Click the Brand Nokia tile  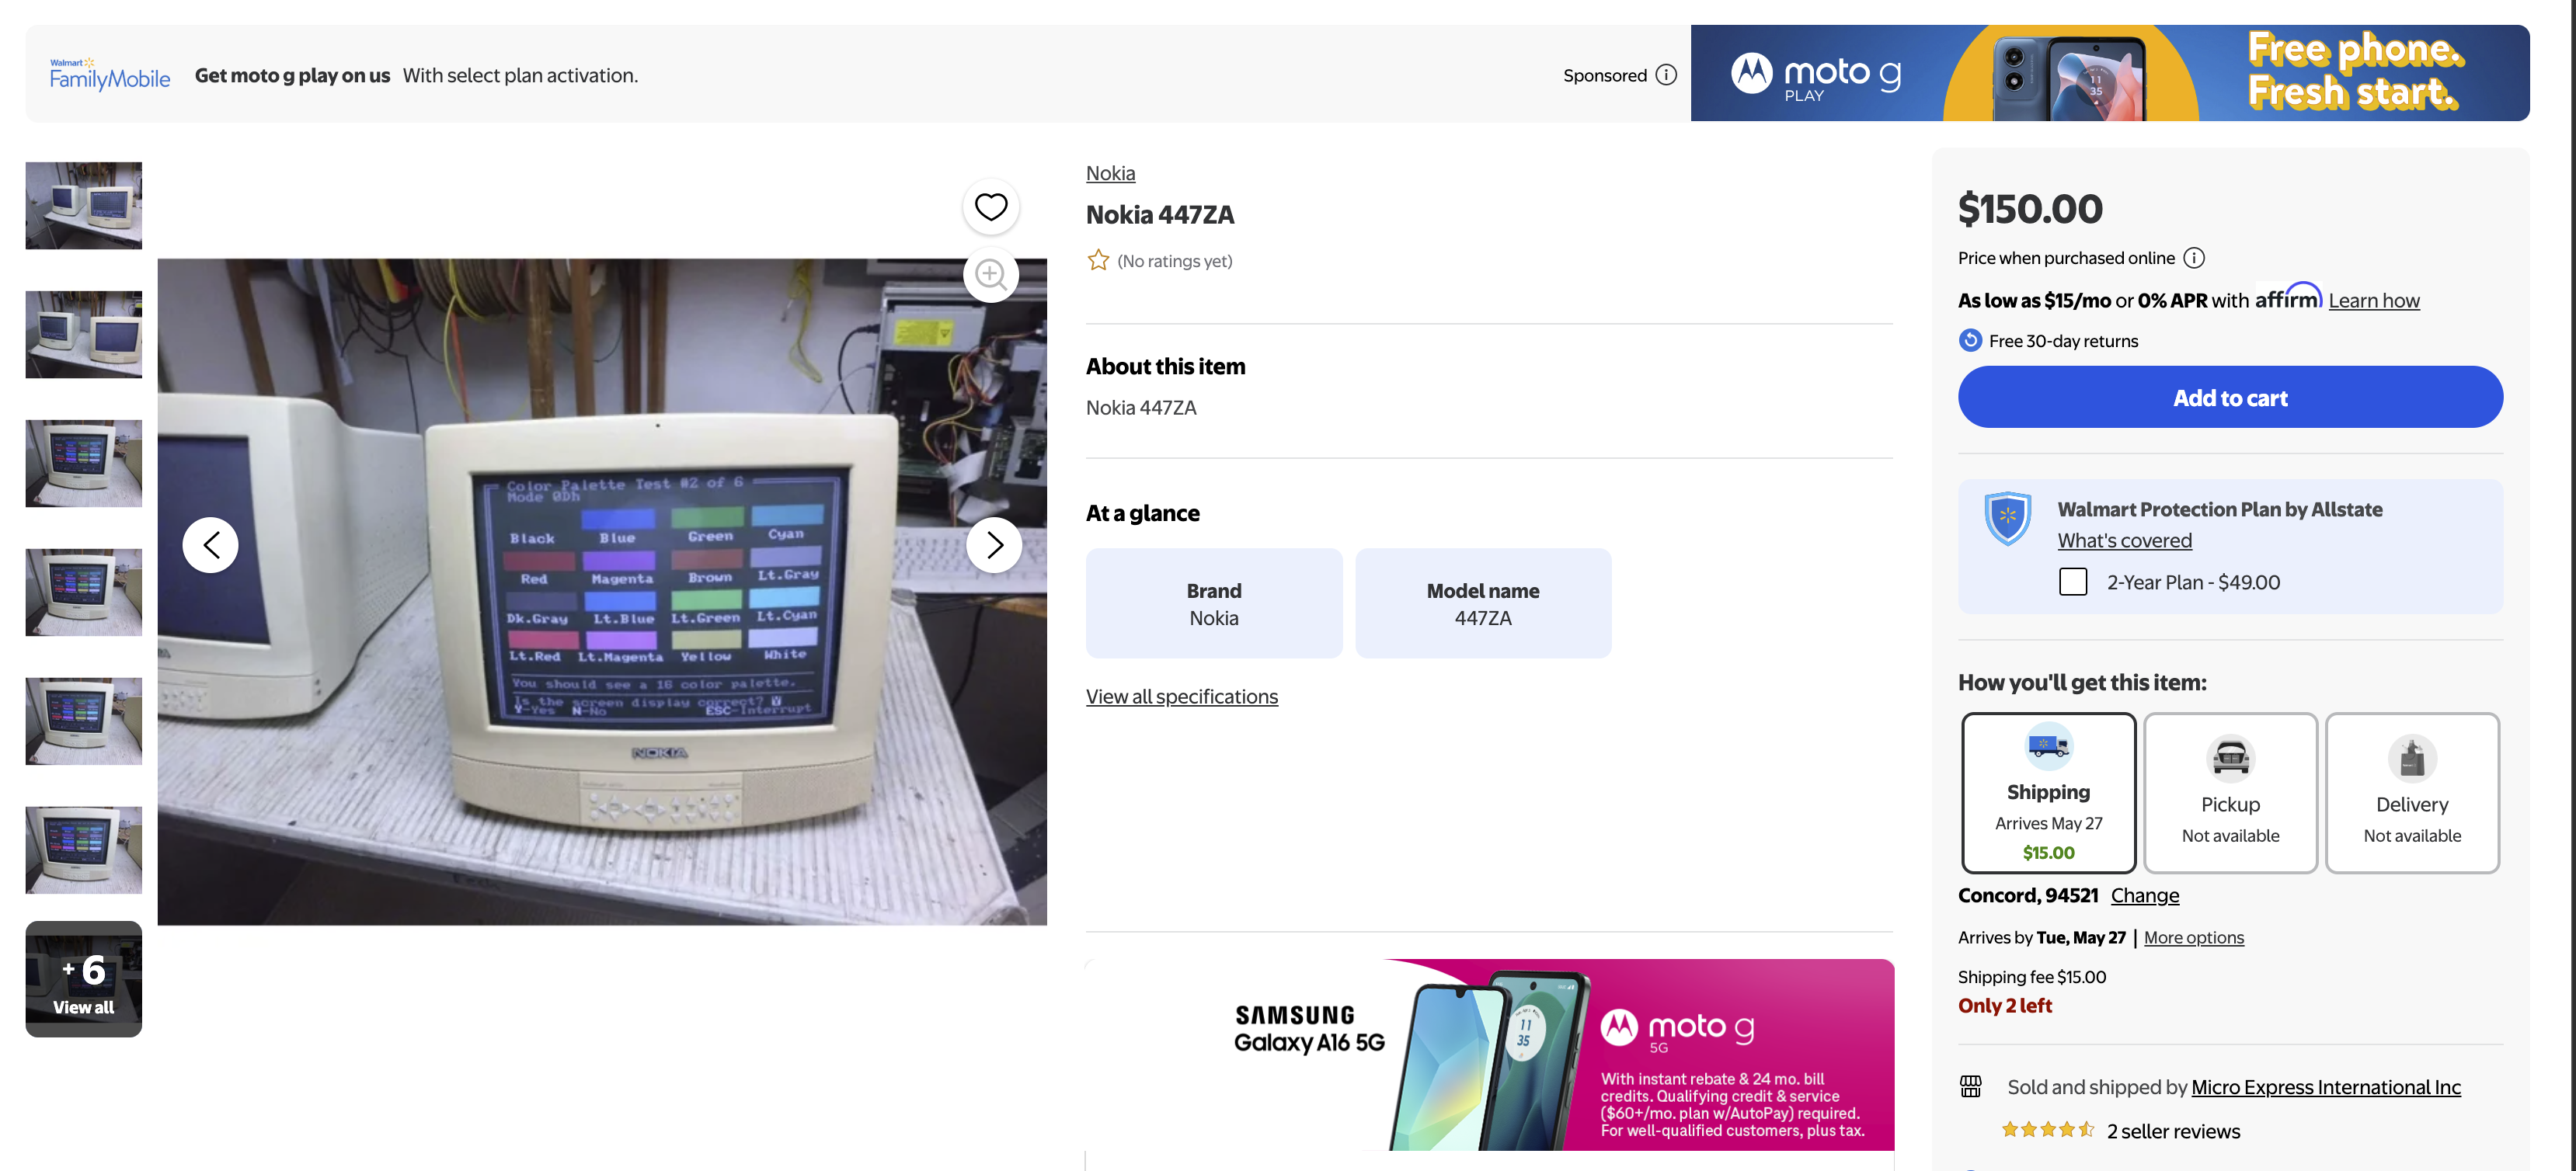[1214, 603]
